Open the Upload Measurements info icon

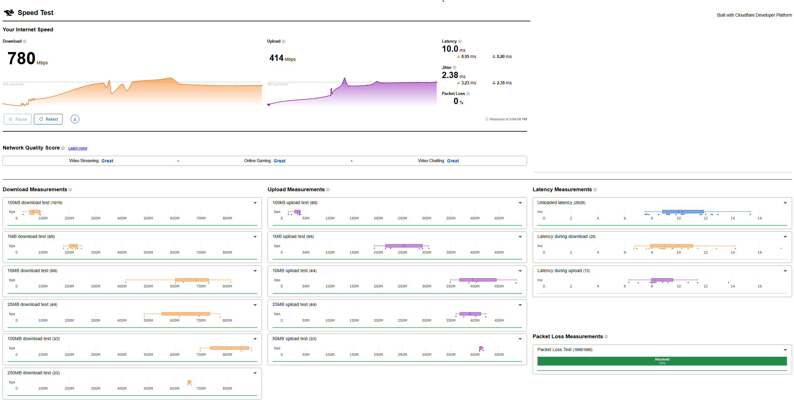tap(328, 190)
